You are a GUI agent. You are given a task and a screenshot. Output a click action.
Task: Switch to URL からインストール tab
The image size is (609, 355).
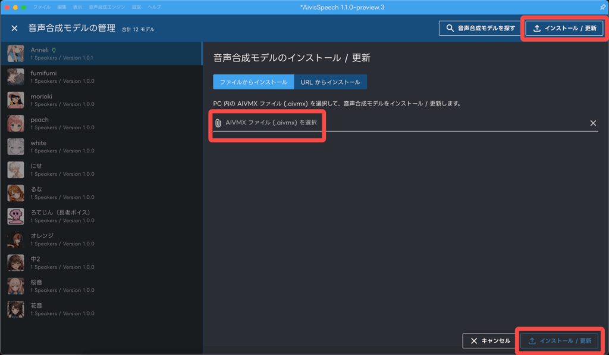331,82
